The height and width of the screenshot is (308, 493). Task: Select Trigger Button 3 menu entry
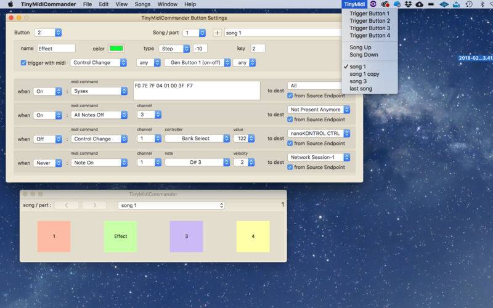370,28
